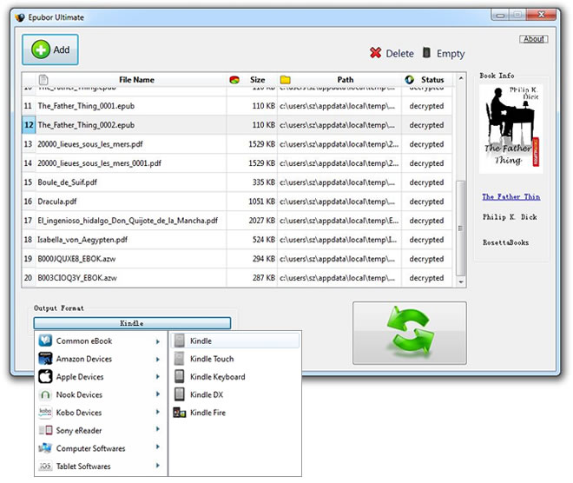
Task: Click the Computer Softwares icon
Action: point(46,449)
